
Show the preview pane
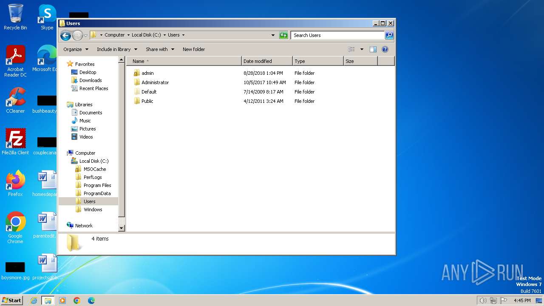373,49
